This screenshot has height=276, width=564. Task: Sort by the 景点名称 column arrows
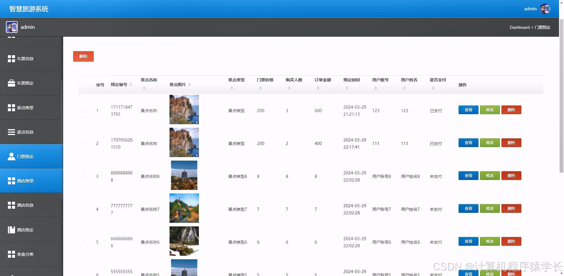144,88
